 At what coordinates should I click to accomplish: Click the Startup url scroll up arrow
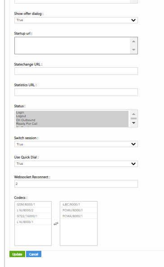pyautogui.click(x=133, y=41)
